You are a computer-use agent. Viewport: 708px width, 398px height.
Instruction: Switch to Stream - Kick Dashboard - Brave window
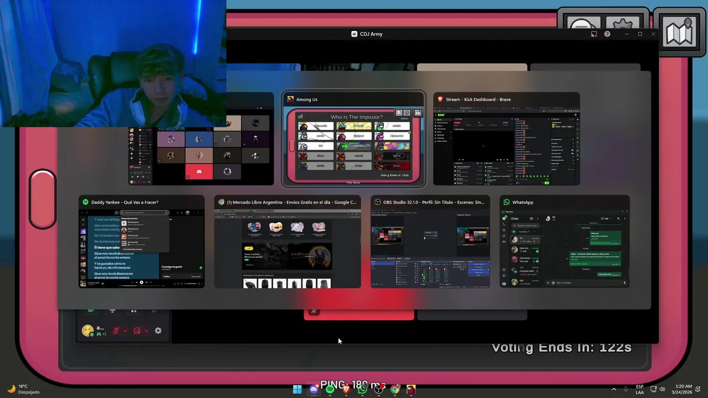pyautogui.click(x=506, y=139)
